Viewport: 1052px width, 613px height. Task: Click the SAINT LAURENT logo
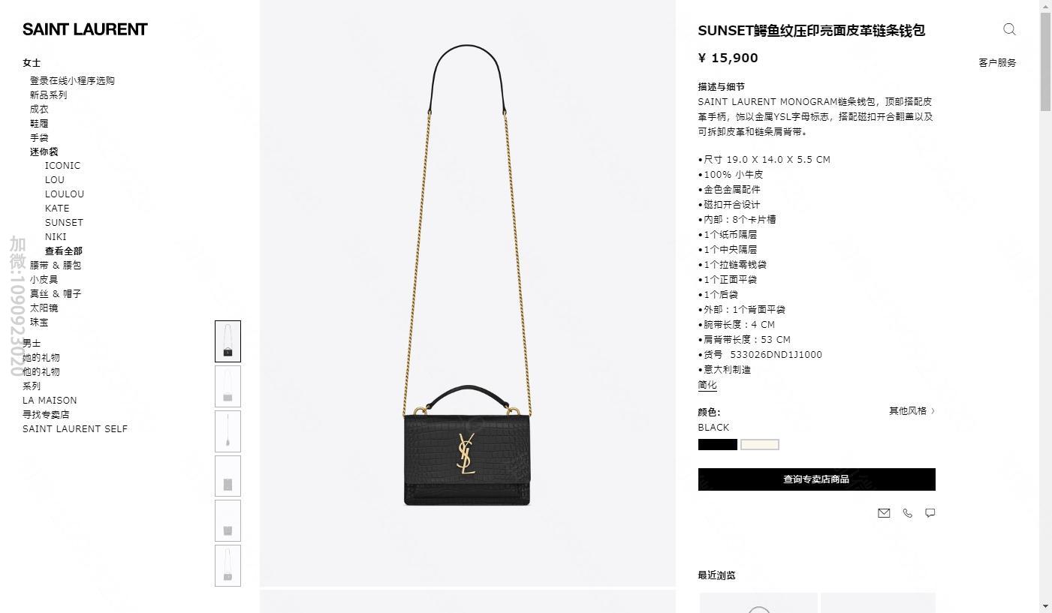click(85, 29)
